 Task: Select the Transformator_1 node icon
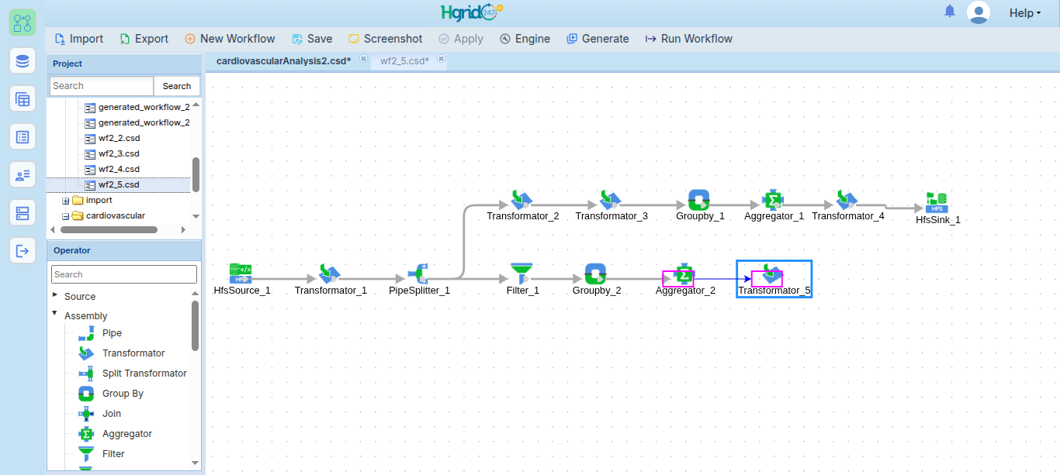[x=329, y=274]
